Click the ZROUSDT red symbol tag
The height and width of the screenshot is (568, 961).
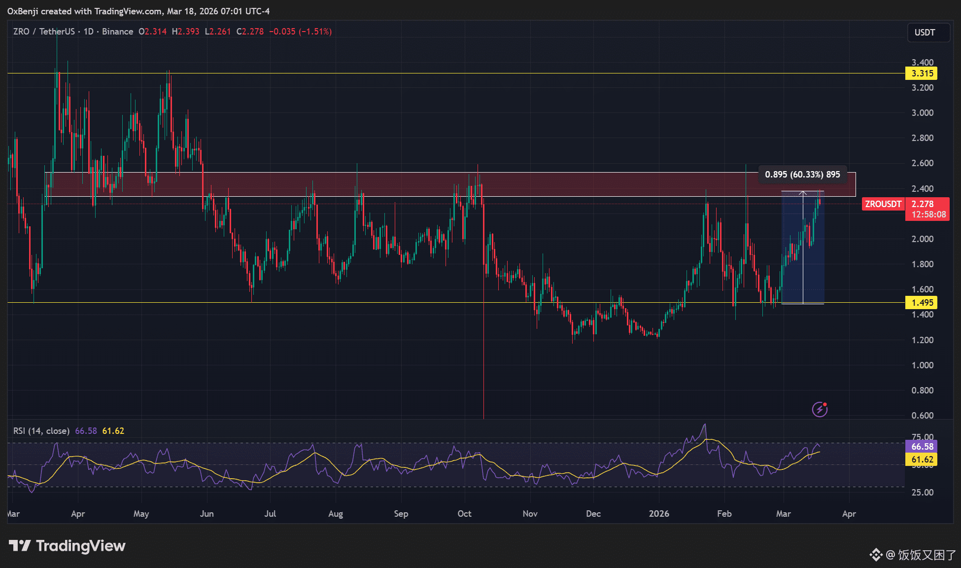[883, 204]
